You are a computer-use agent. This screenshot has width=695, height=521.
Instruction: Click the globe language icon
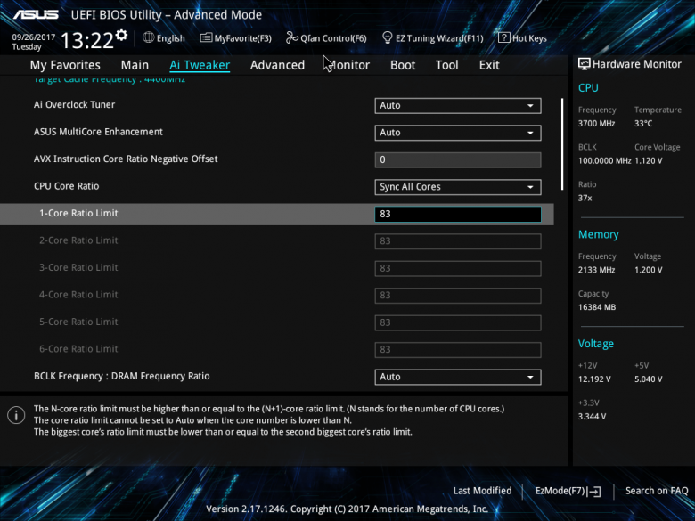pos(149,37)
